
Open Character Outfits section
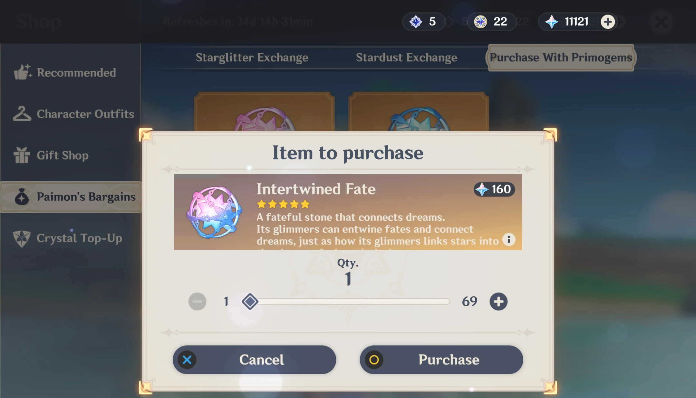pos(73,114)
